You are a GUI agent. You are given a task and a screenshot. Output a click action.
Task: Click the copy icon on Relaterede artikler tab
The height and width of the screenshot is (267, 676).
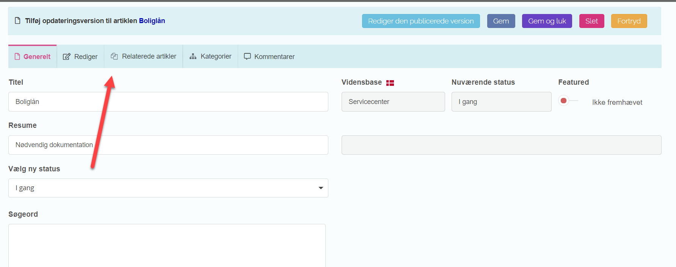click(114, 56)
